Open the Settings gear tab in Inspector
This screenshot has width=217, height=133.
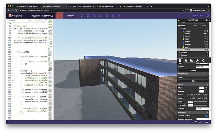point(203,61)
